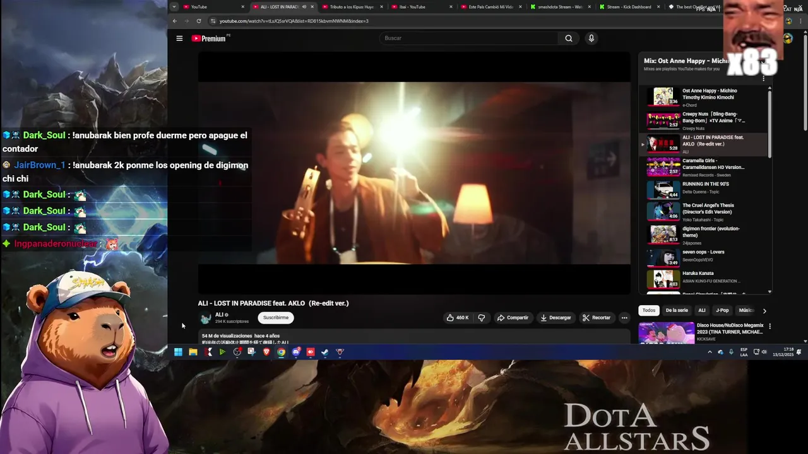
Task: Open more actions ellipsis under video
Action: click(x=624, y=318)
